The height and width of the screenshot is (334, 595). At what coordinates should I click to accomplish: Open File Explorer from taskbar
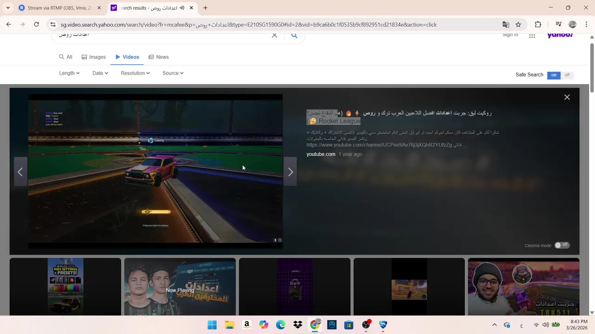(229, 325)
